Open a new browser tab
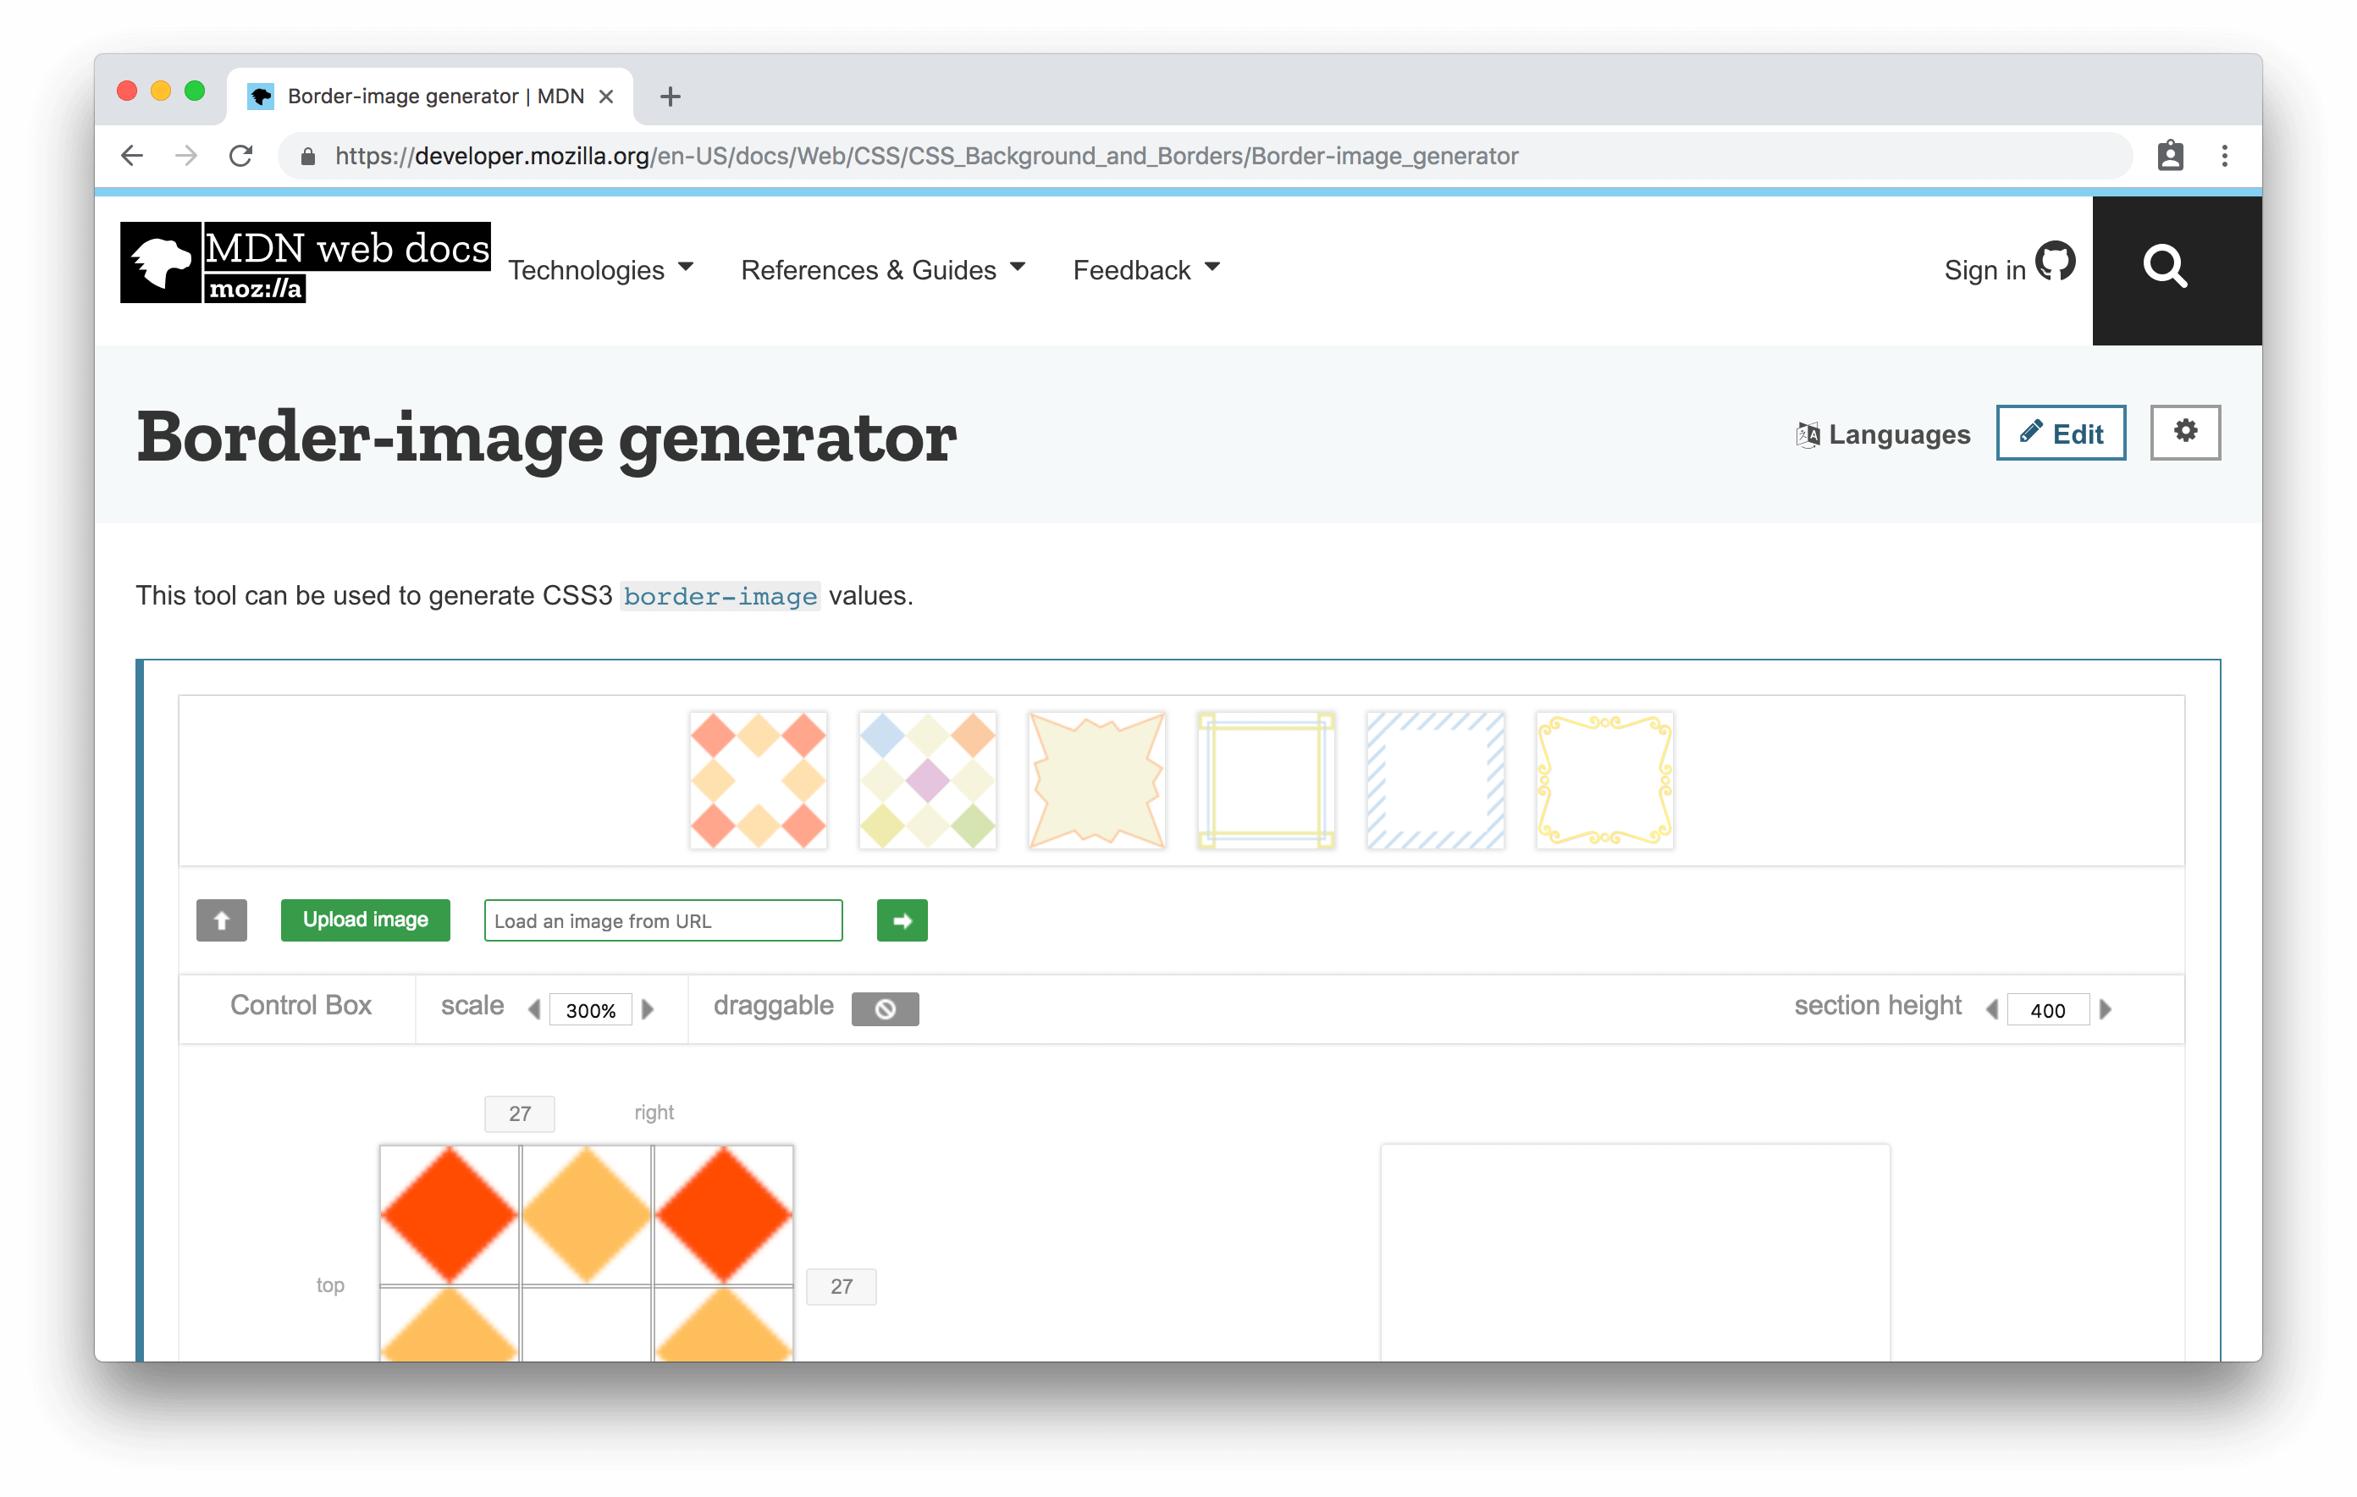This screenshot has width=2357, height=1497. point(670,96)
